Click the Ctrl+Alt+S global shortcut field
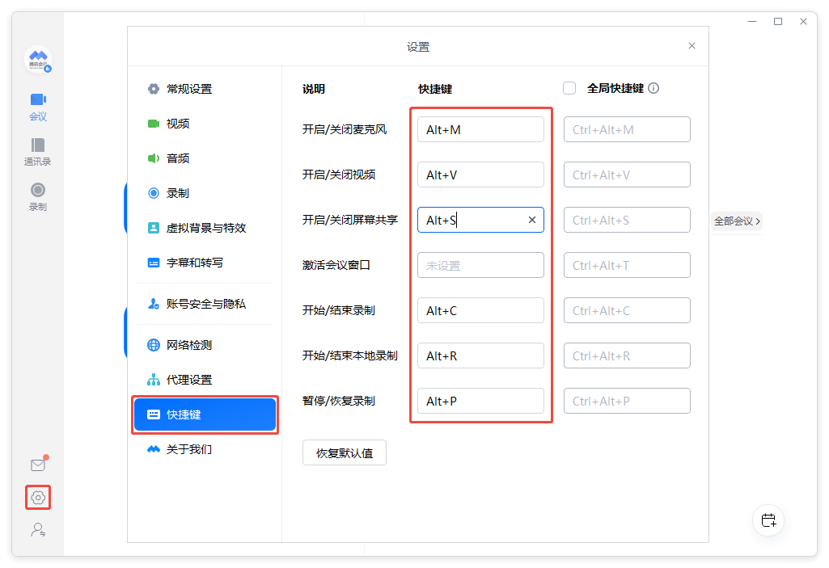Screen dimensions: 829x568 (x=627, y=220)
